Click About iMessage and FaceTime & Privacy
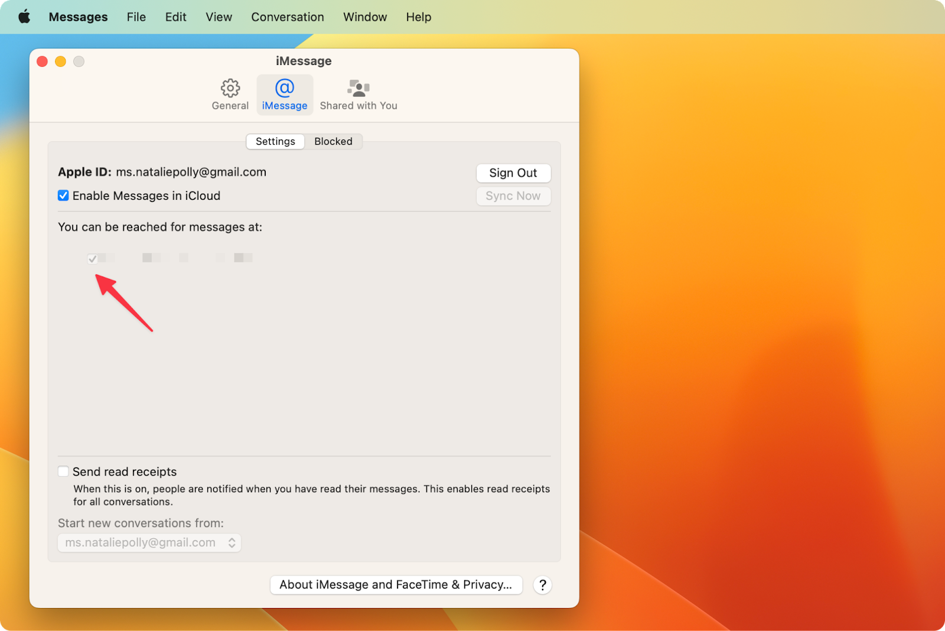This screenshot has height=631, width=945. pyautogui.click(x=395, y=584)
